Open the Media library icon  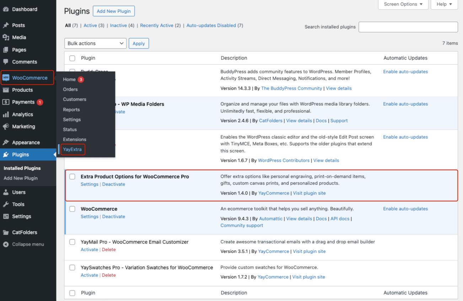[x=7, y=37]
